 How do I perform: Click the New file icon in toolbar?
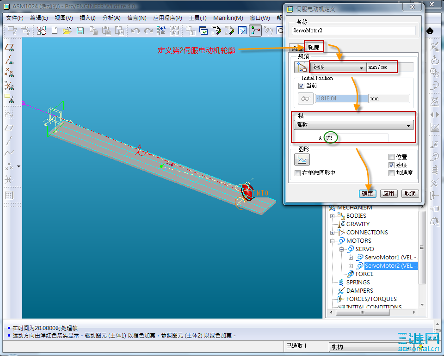(x=55, y=30)
